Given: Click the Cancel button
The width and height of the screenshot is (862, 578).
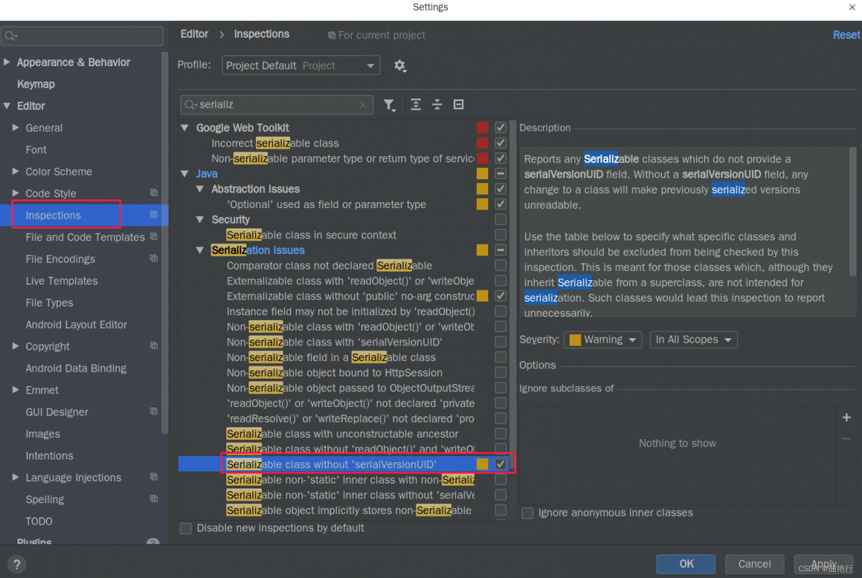Looking at the screenshot, I should [x=754, y=564].
